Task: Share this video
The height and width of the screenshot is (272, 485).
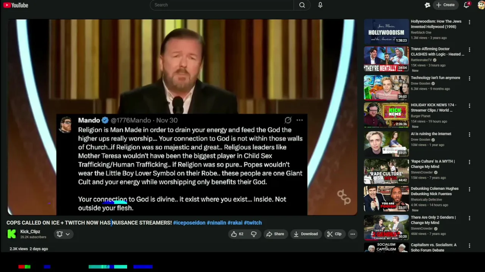Action: (275, 234)
